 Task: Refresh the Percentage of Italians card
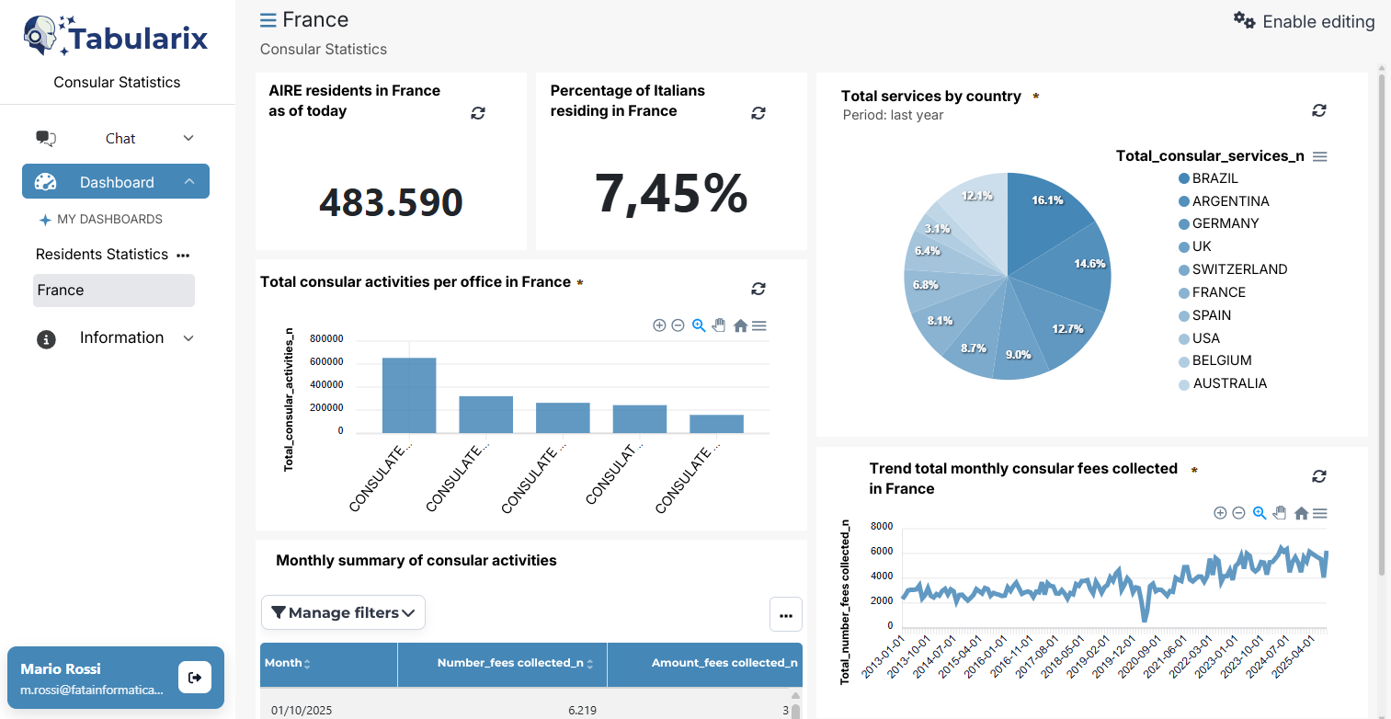[x=758, y=113]
